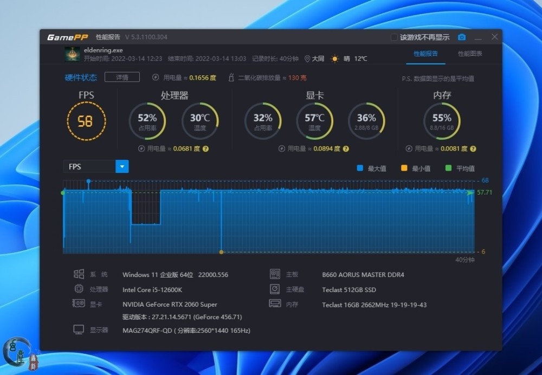Click the processor 30℃ temperature gauge

(200, 121)
